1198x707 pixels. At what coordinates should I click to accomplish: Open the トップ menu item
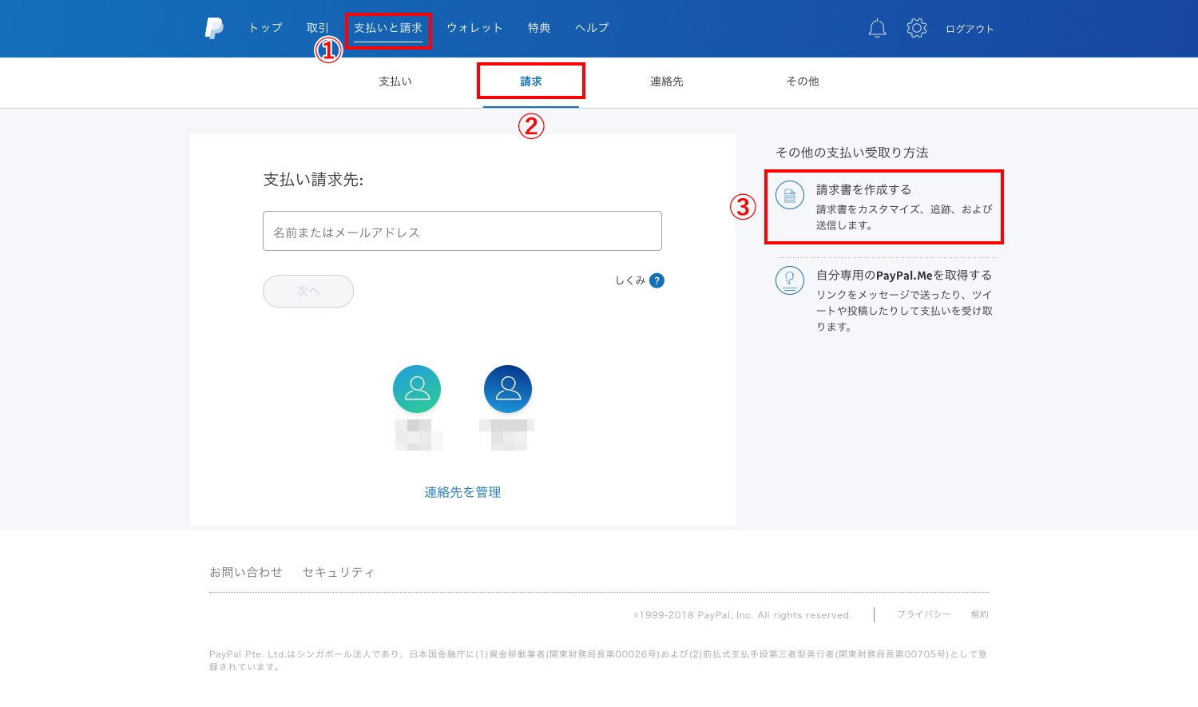[x=265, y=28]
